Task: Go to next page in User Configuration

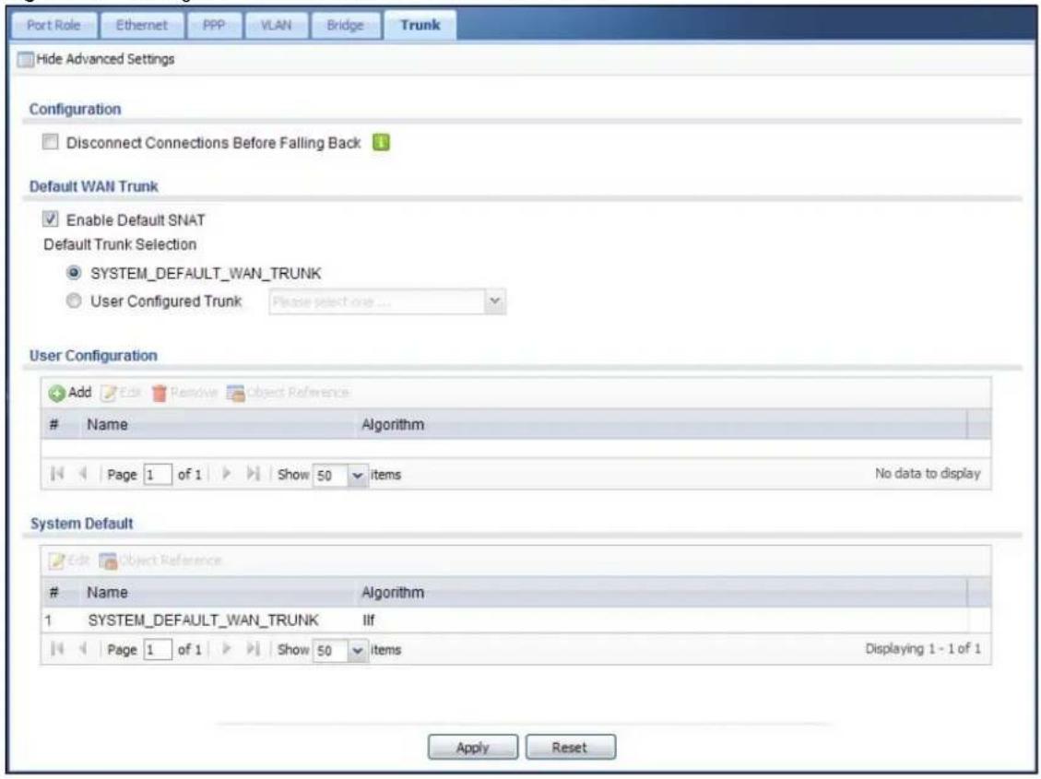Action: 227,474
